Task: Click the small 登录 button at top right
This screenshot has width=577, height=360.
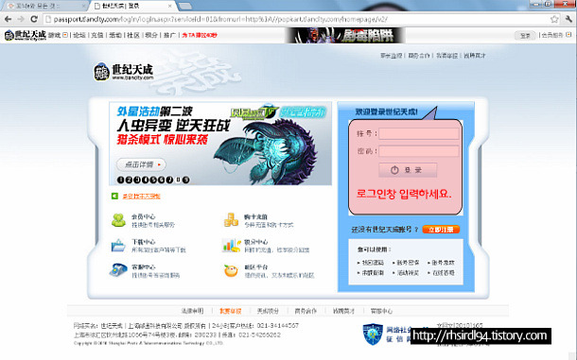Action: click(525, 35)
